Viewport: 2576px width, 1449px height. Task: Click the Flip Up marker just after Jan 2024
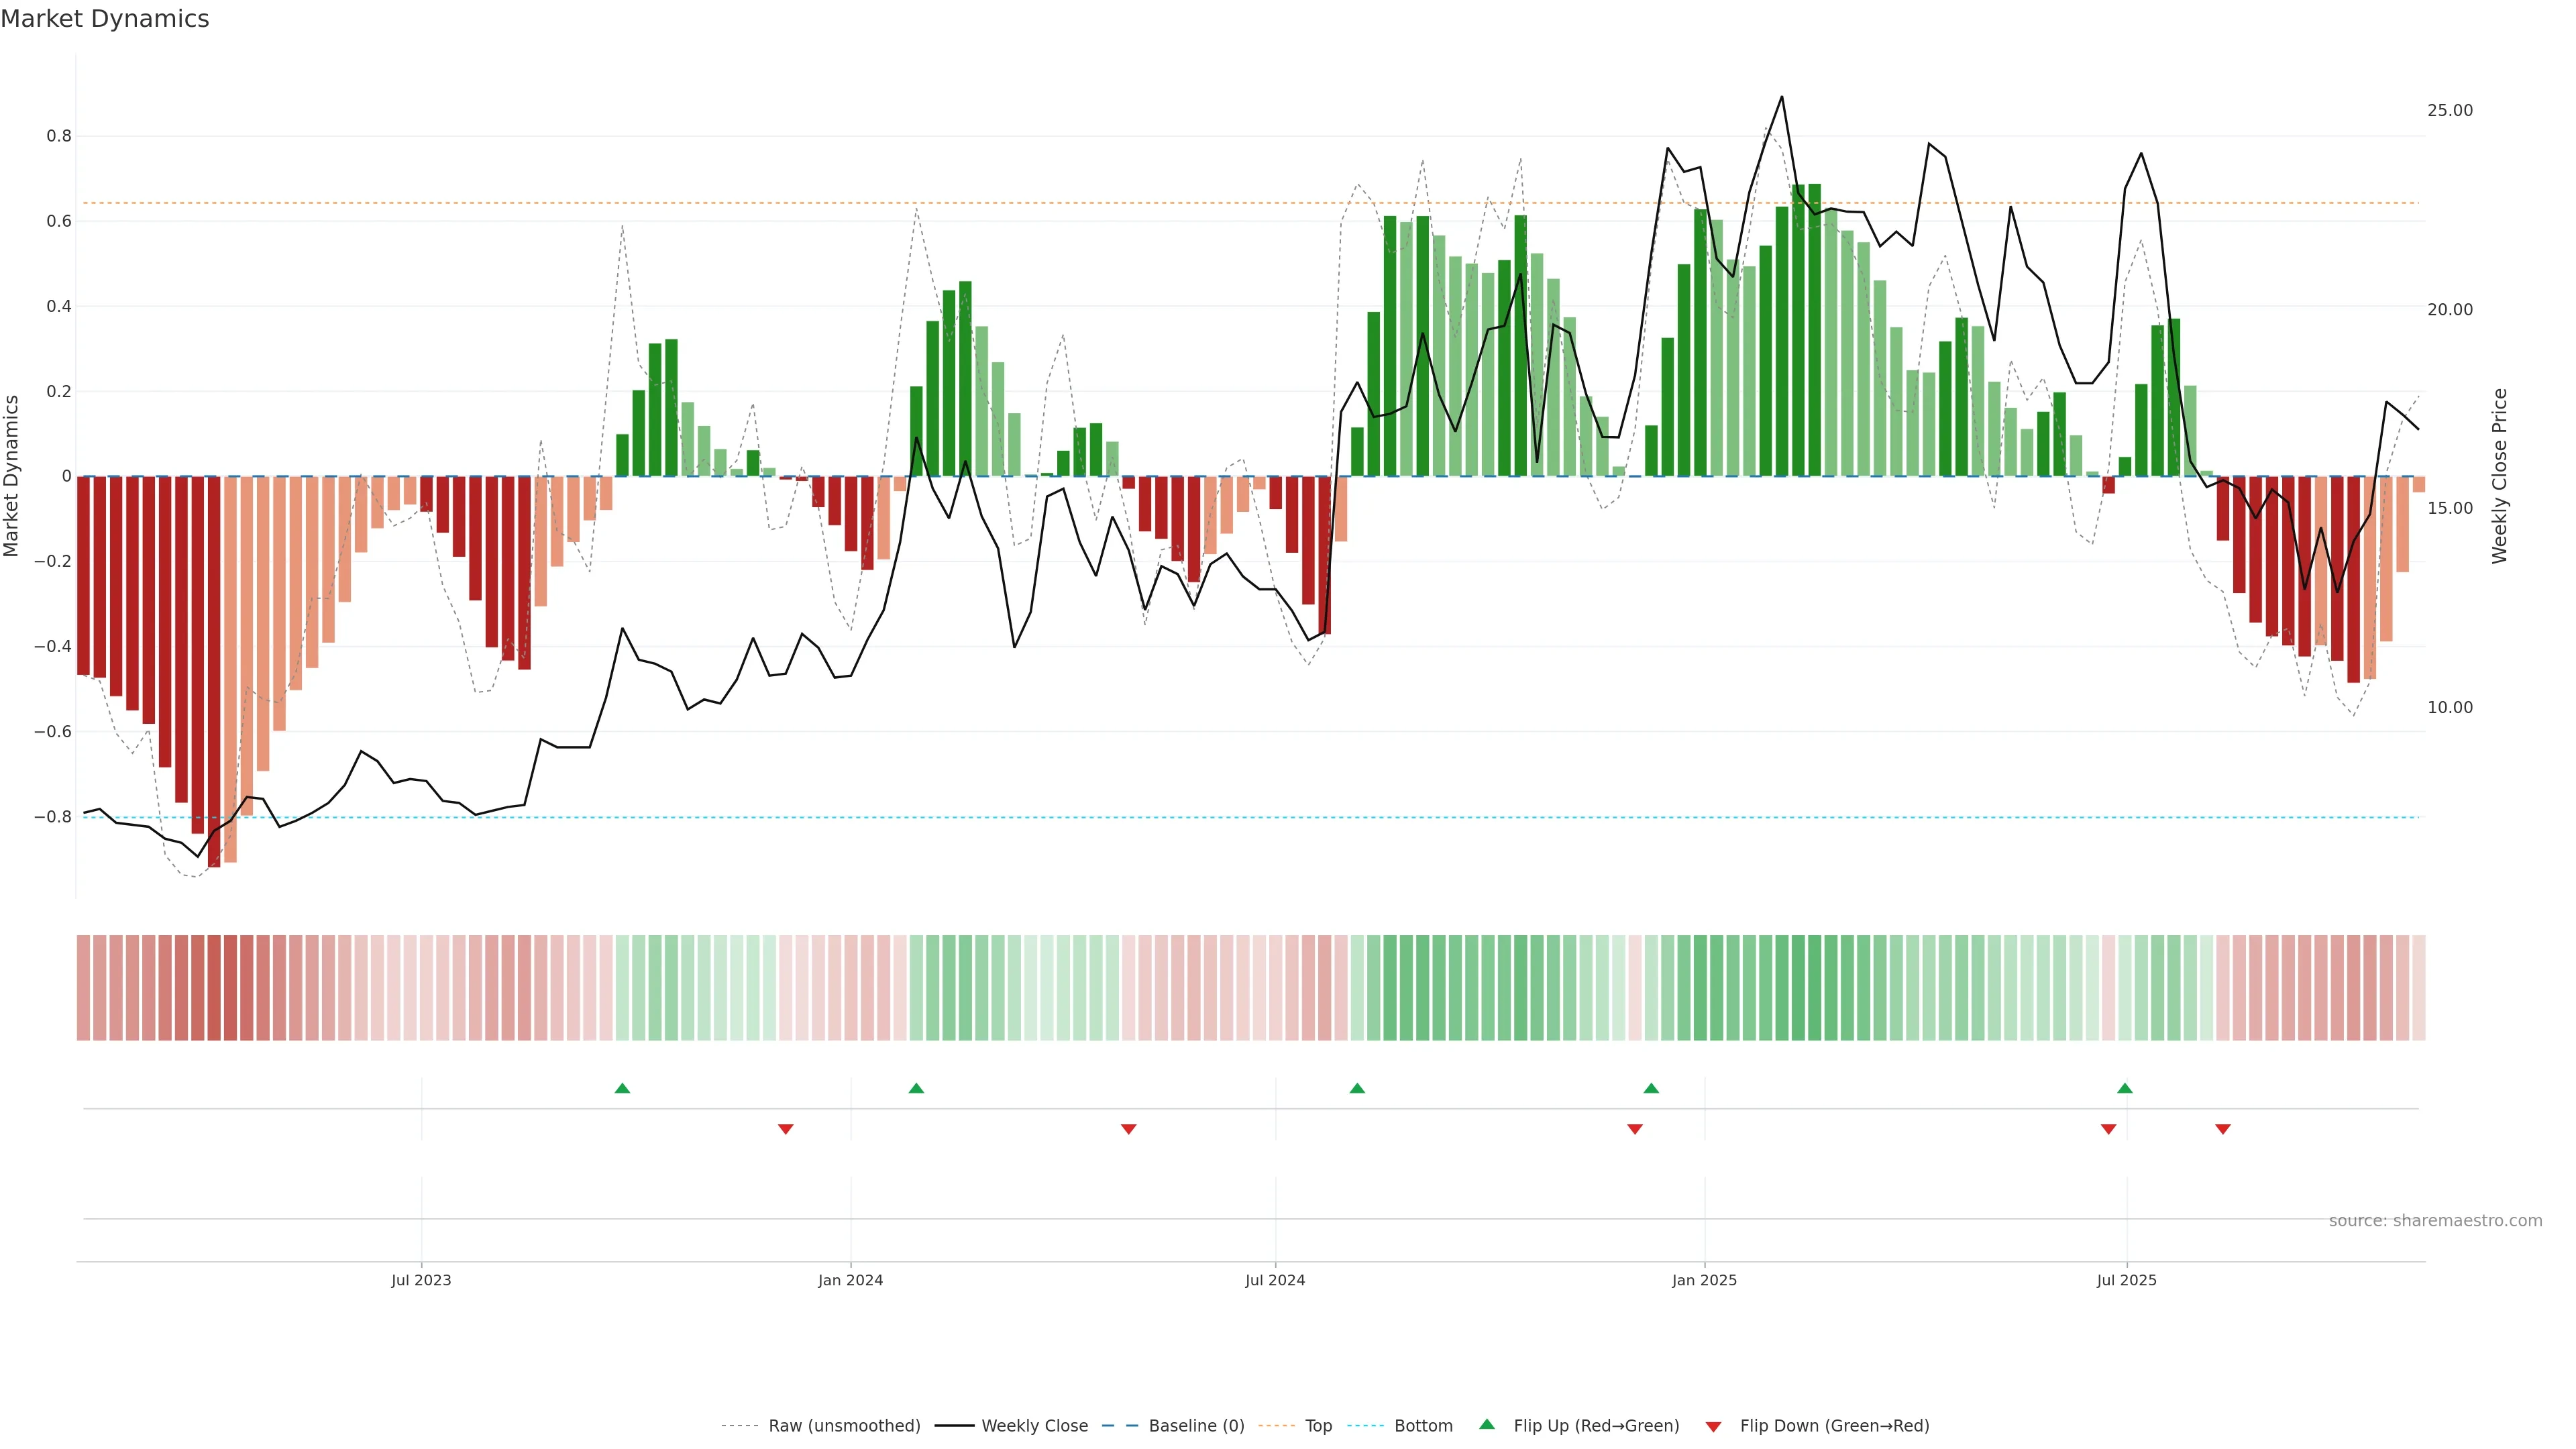pyautogui.click(x=916, y=1088)
